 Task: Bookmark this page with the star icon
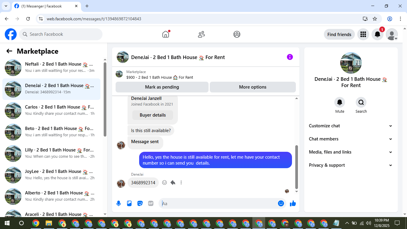point(375,19)
